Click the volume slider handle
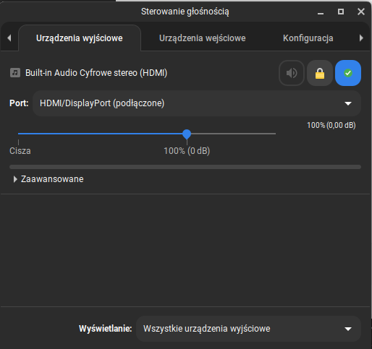The image size is (372, 349). [187, 134]
